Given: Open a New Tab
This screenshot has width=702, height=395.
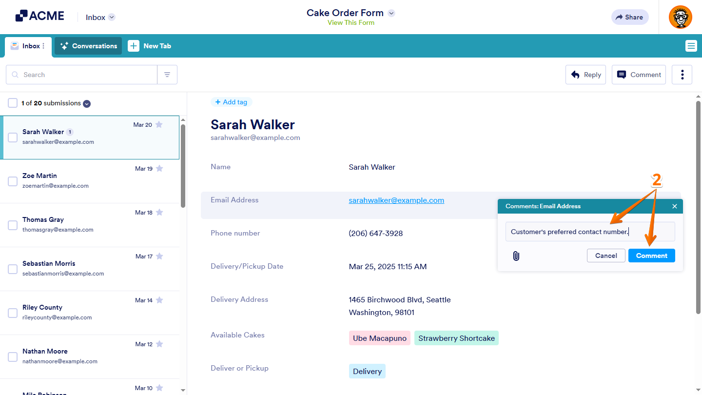Looking at the screenshot, I should (x=150, y=46).
